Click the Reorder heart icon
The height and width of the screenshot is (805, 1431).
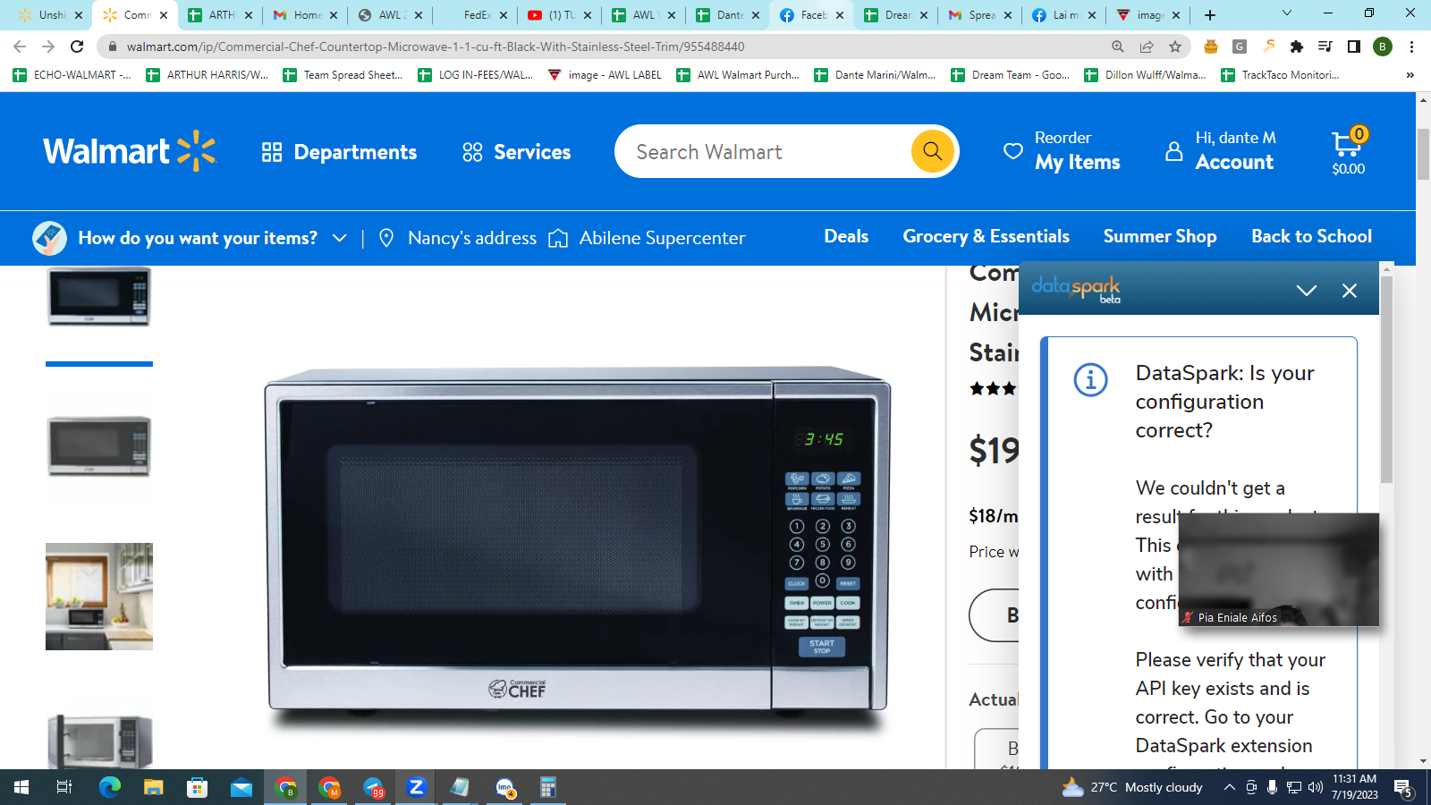[1012, 151]
